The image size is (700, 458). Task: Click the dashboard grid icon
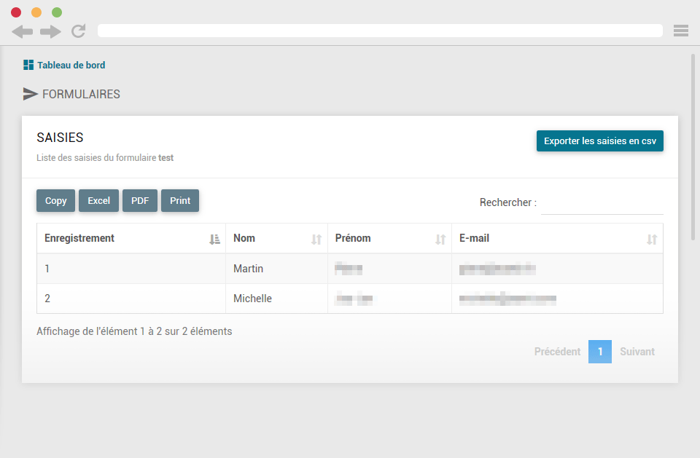[28, 65]
